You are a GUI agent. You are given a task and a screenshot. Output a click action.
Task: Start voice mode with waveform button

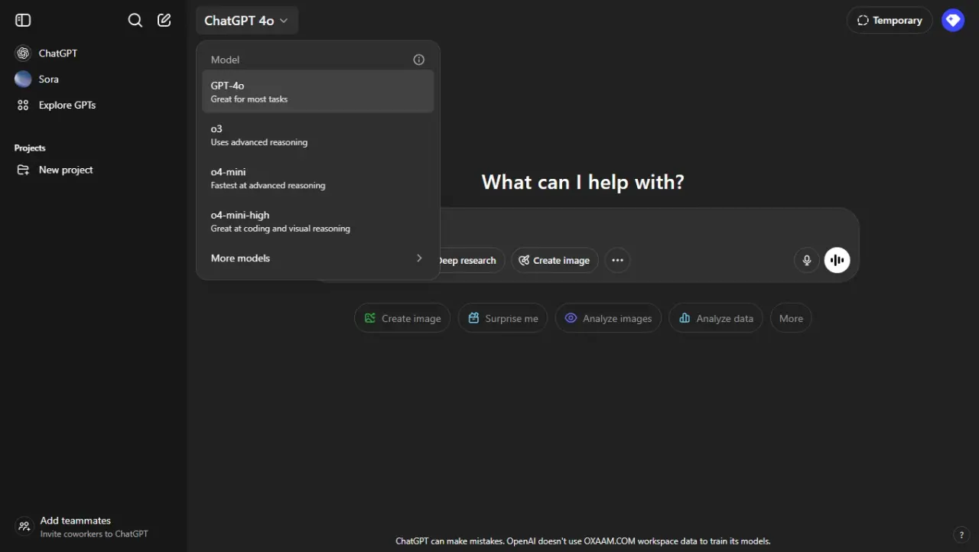pyautogui.click(x=838, y=260)
